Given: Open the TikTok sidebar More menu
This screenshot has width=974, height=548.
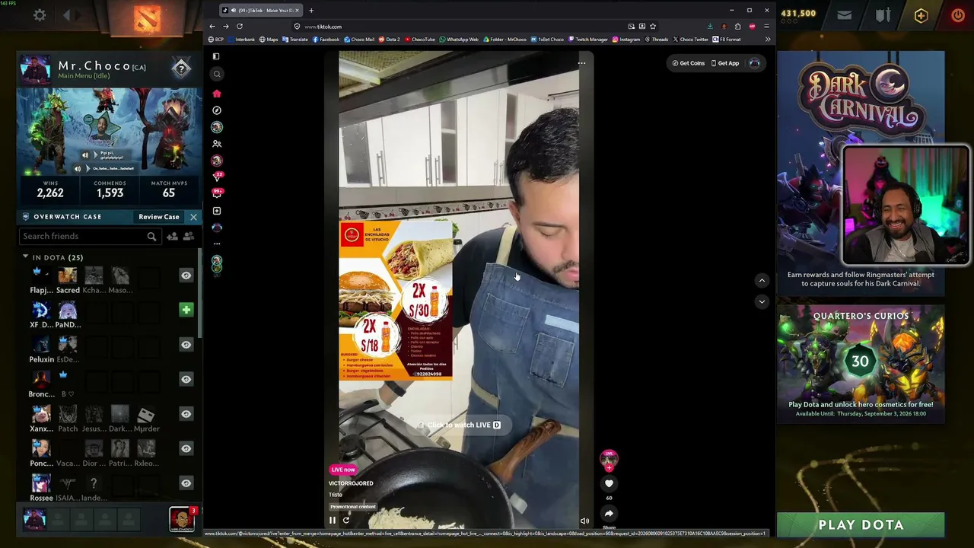Looking at the screenshot, I should coord(217,244).
